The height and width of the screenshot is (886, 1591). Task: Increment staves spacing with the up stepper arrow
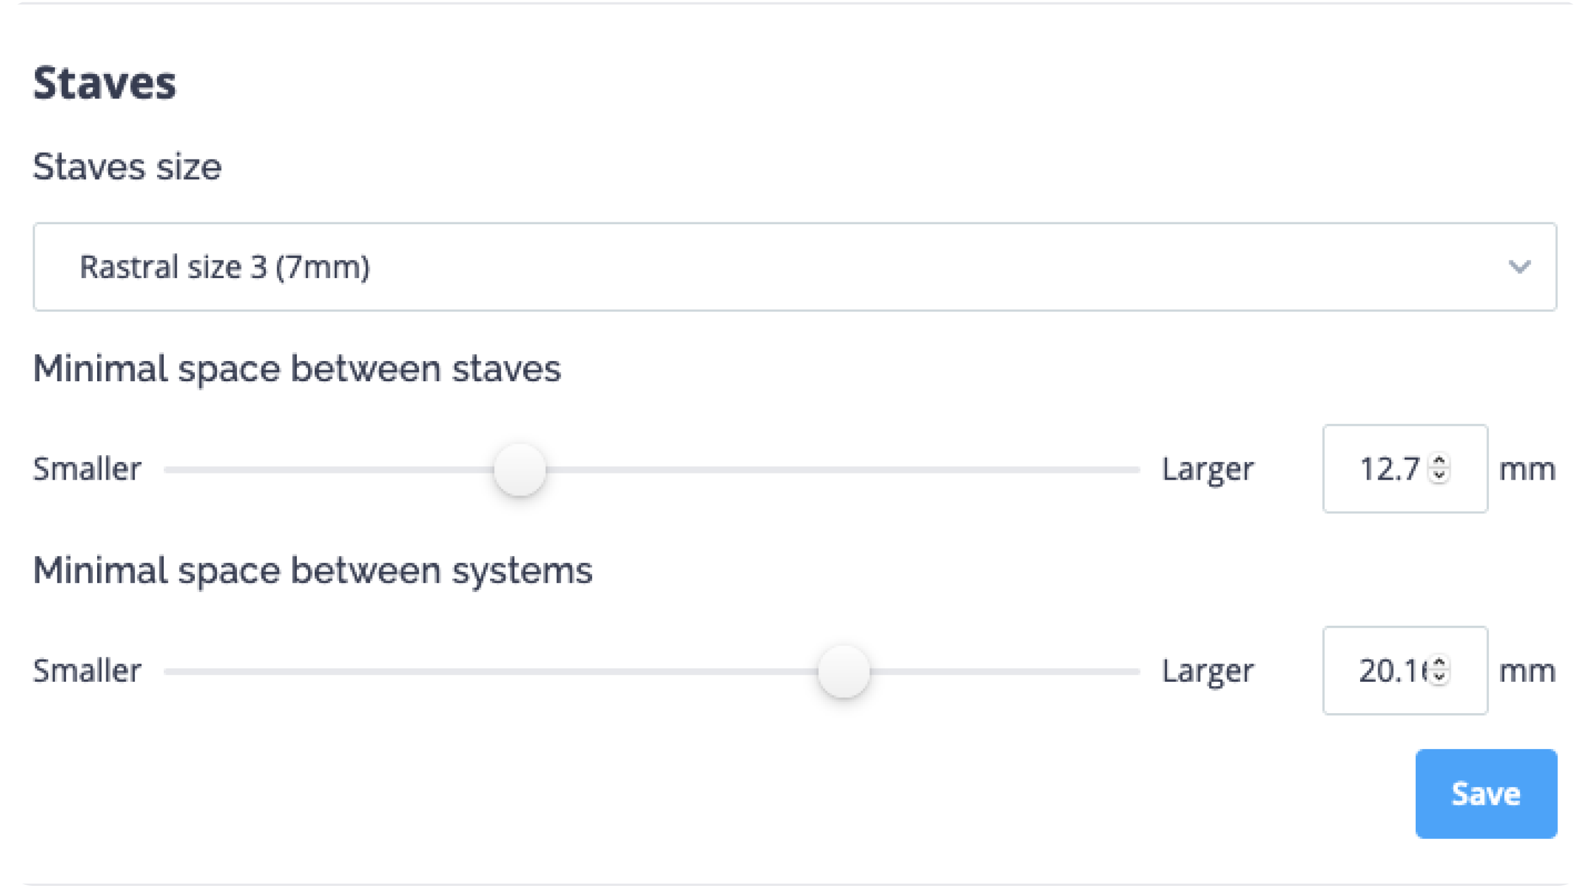tap(1439, 461)
